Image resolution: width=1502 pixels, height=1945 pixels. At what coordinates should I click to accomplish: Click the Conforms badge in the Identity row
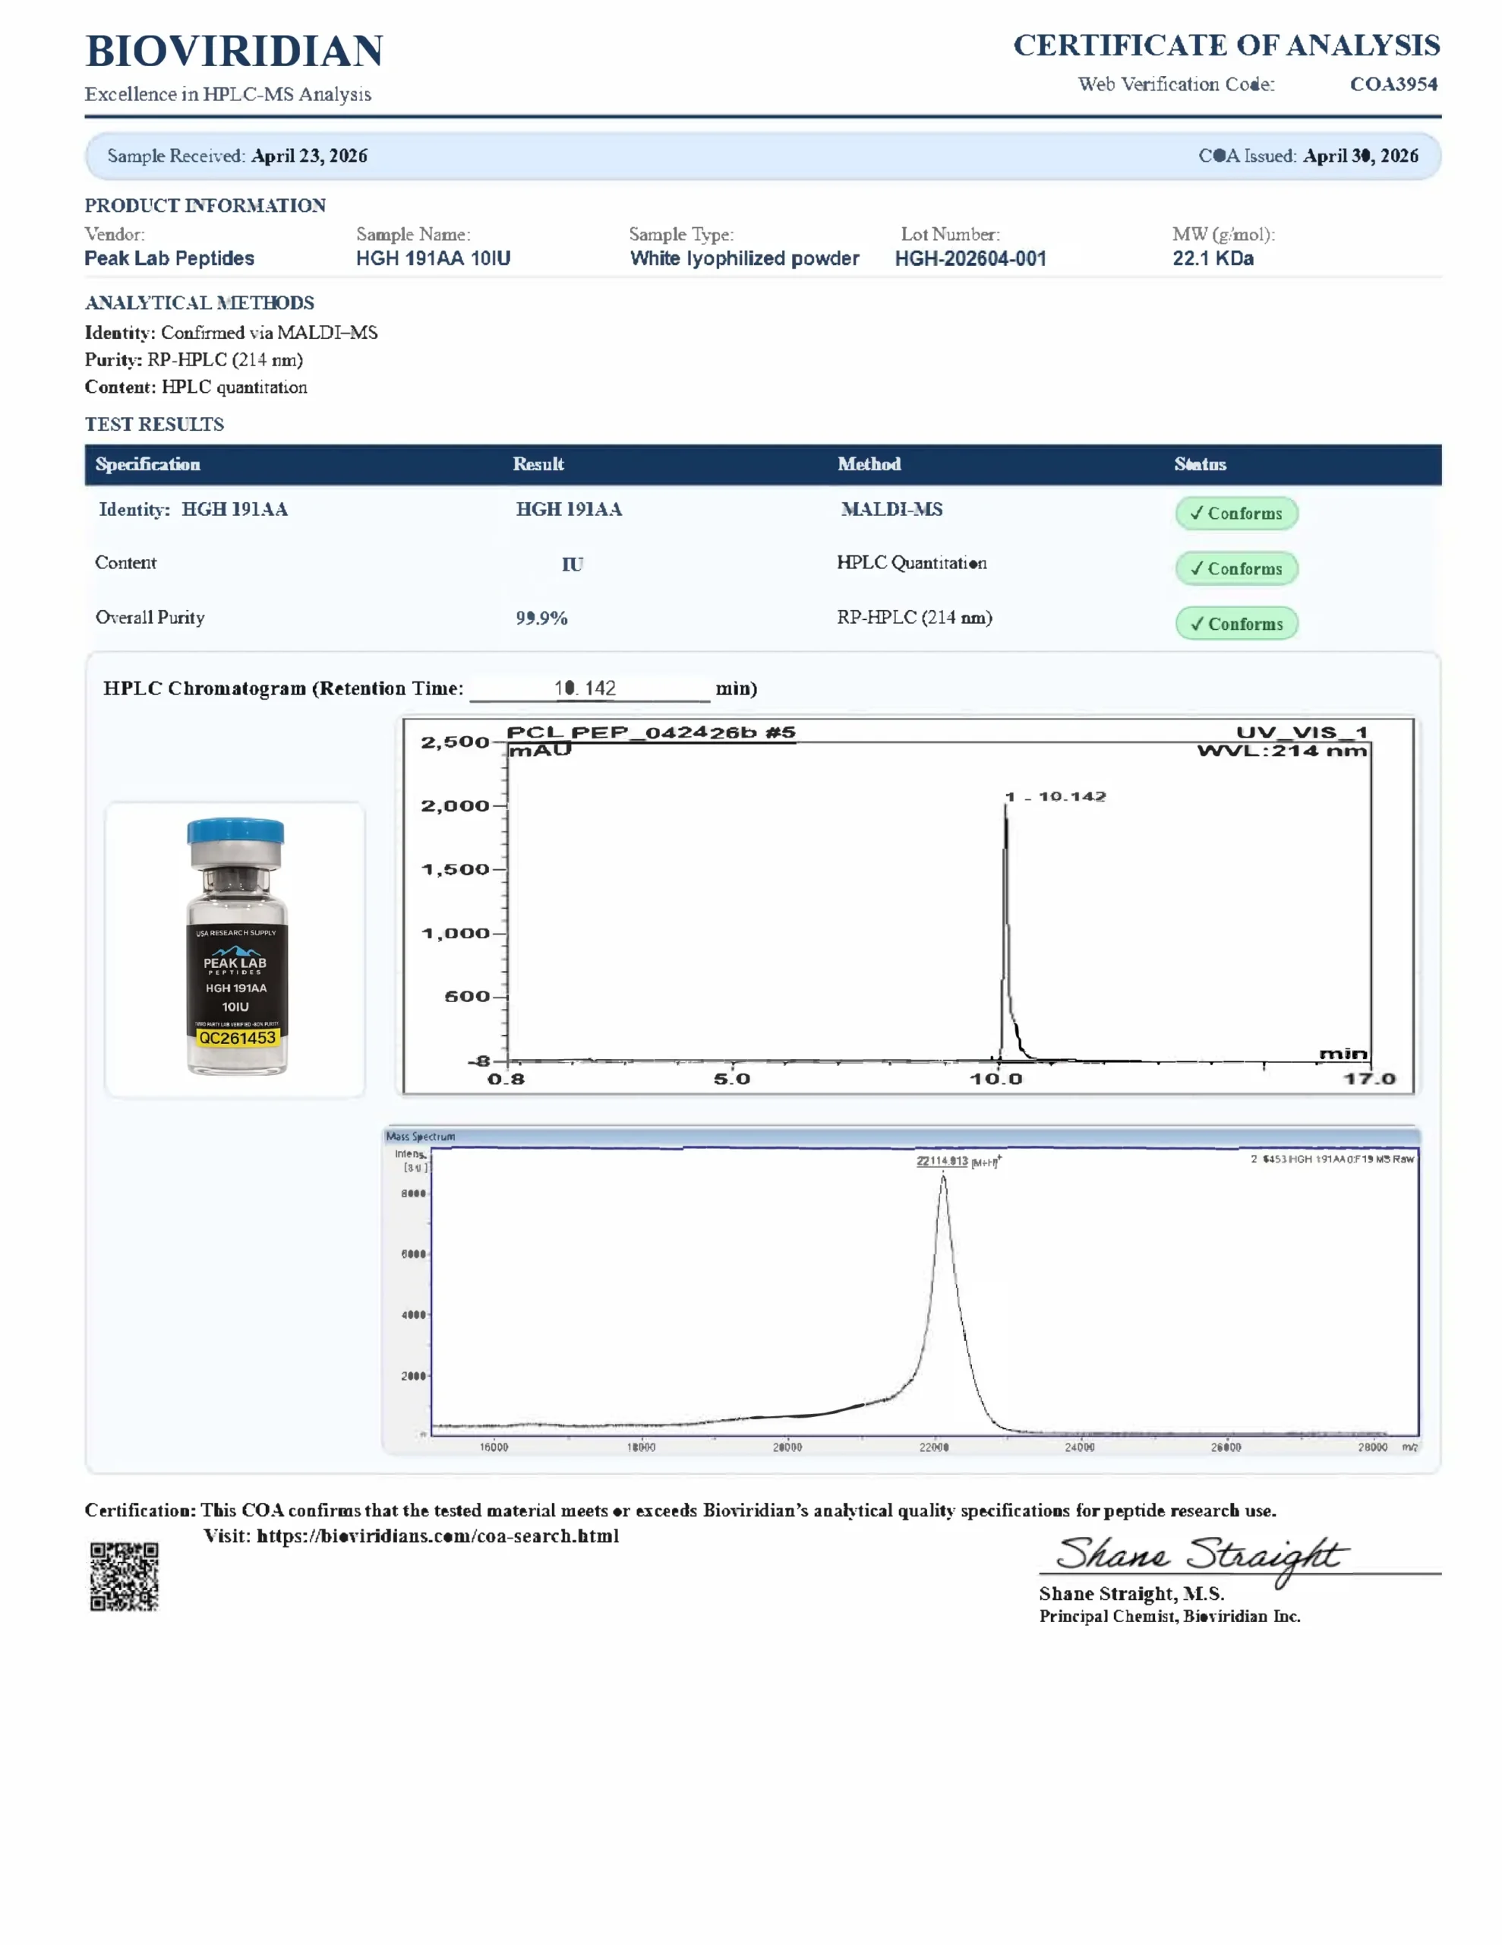[x=1235, y=513]
